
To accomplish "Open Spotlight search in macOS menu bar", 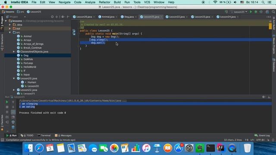I will click(x=263, y=2).
